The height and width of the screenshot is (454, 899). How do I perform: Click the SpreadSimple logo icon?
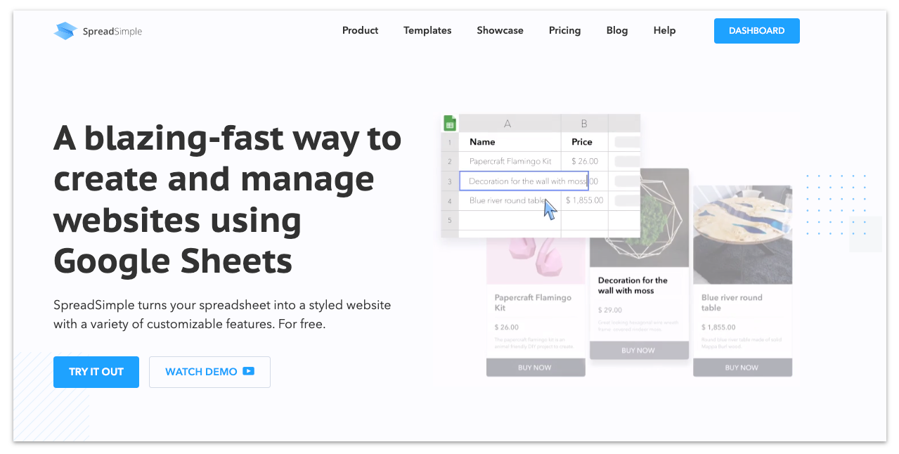point(65,30)
